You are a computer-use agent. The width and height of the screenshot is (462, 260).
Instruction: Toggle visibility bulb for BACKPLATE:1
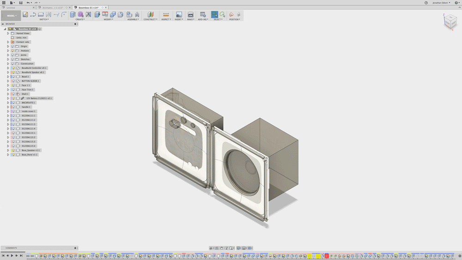(x=12, y=103)
